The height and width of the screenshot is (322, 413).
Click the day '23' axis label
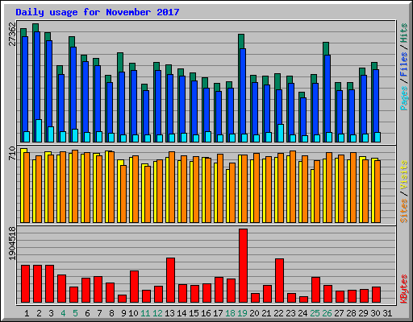tap(290, 313)
